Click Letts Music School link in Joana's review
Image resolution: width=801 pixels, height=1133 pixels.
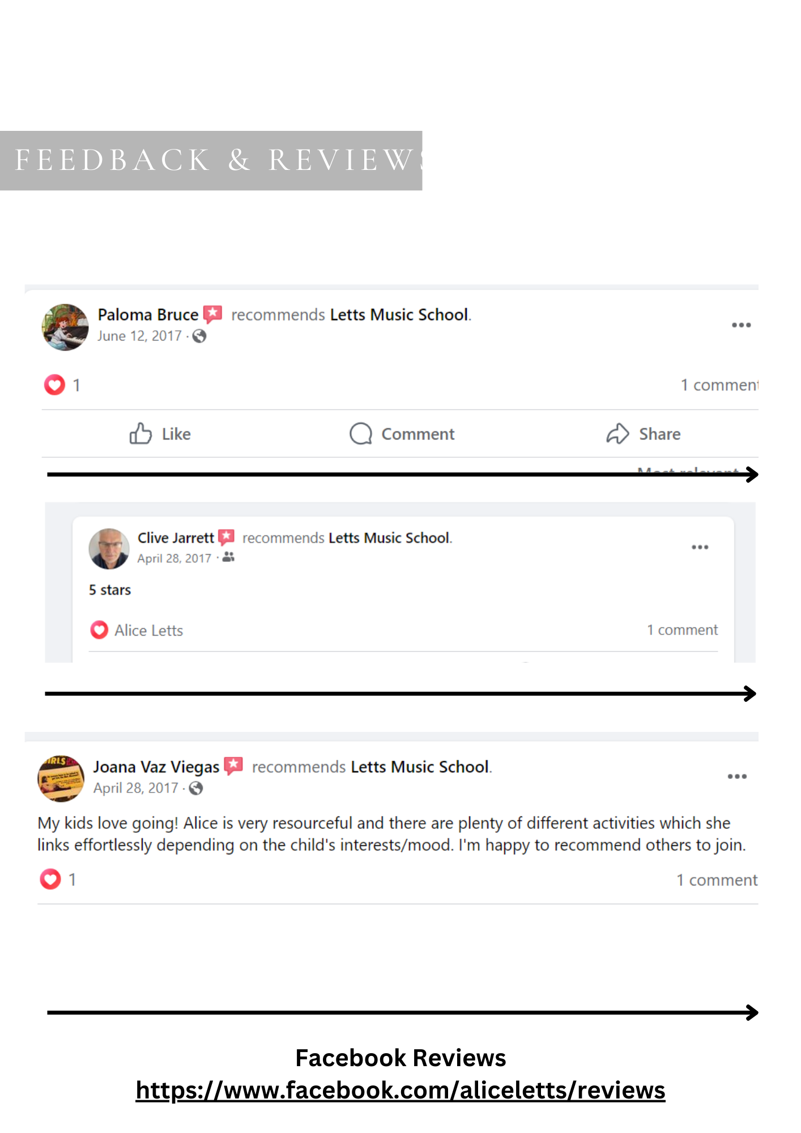pyautogui.click(x=420, y=766)
